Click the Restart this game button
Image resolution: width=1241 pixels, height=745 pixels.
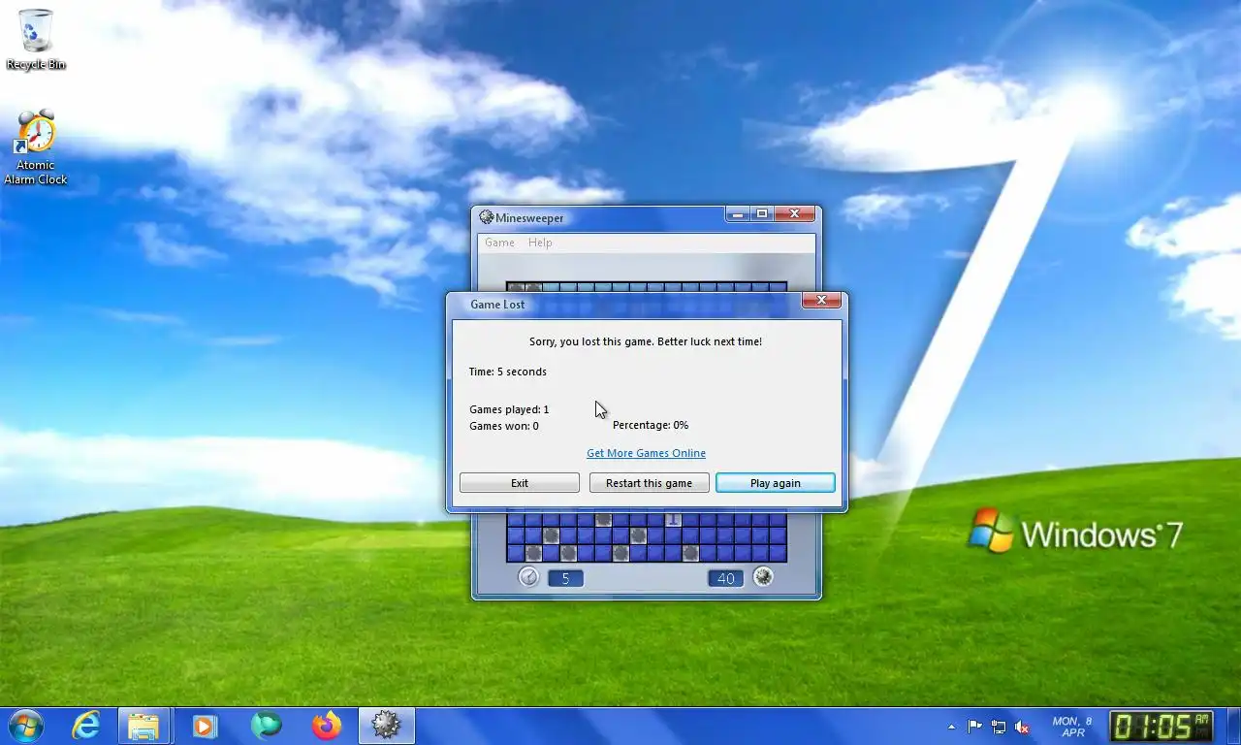649,483
